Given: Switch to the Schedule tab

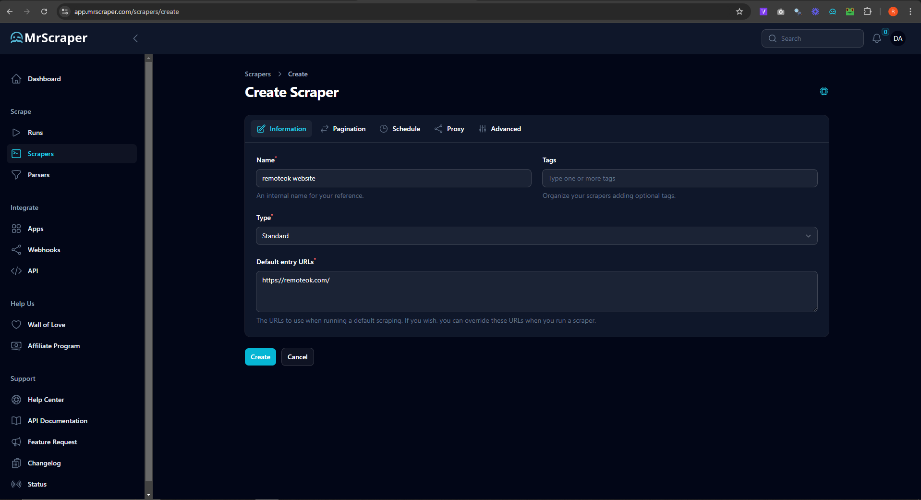Looking at the screenshot, I should click(400, 129).
